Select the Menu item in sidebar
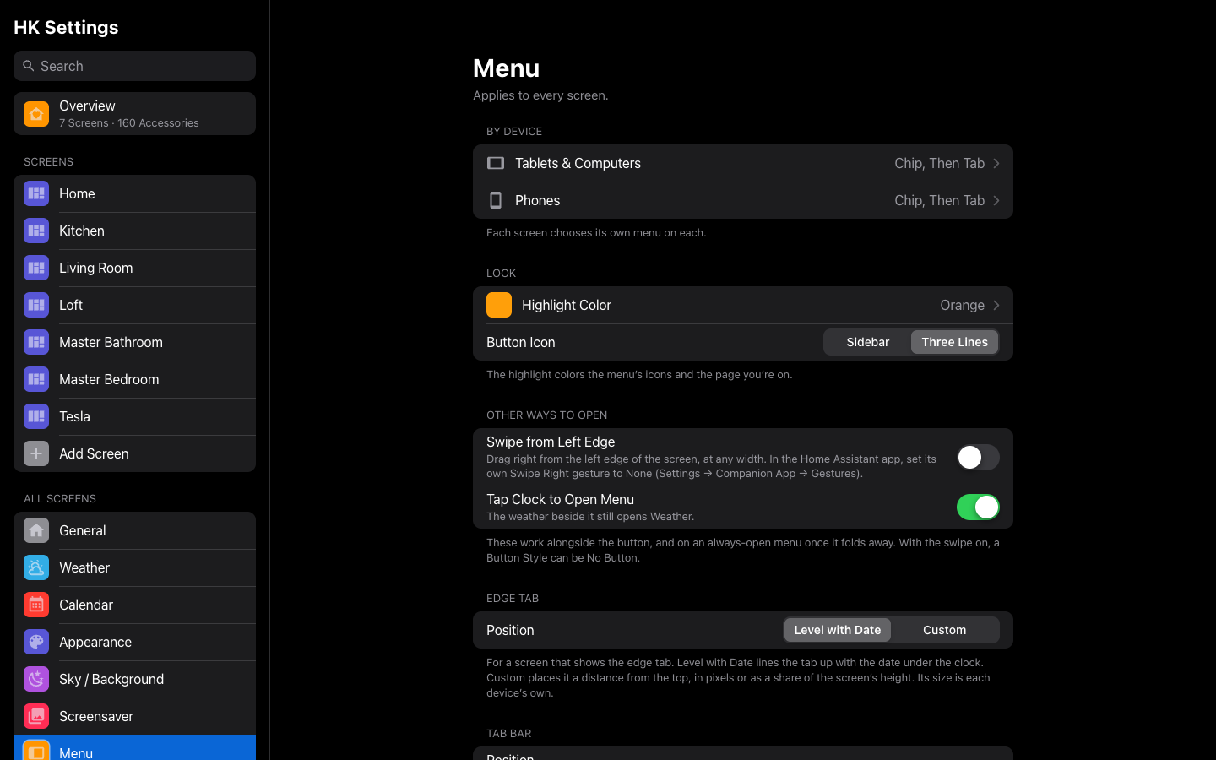This screenshot has width=1216, height=760. (134, 748)
